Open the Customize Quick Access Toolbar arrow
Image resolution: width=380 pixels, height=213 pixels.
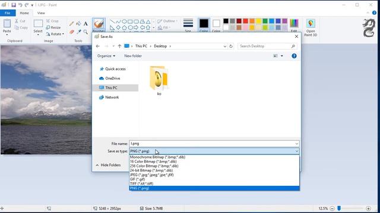(x=32, y=5)
